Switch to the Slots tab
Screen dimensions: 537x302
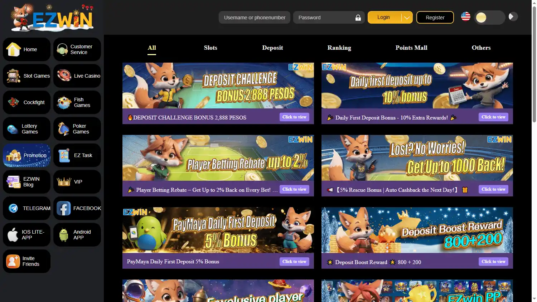[211, 48]
